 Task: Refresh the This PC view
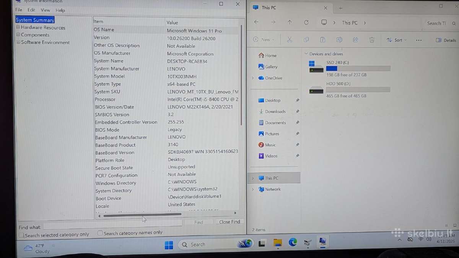click(306, 23)
